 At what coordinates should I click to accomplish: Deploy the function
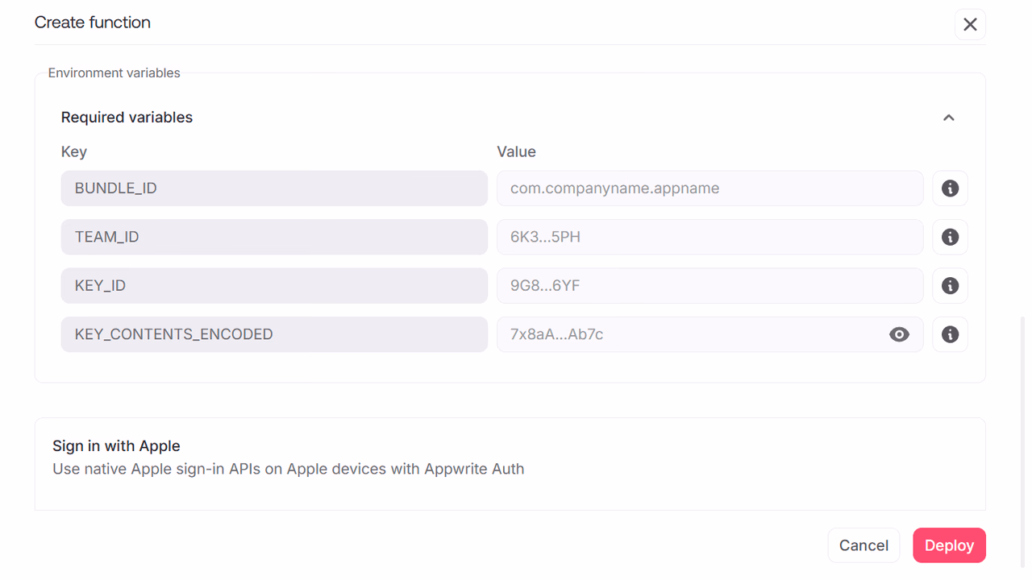click(x=949, y=545)
